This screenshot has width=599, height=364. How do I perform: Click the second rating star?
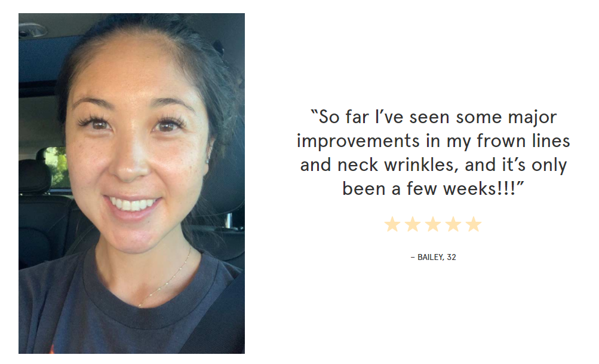[x=413, y=225]
